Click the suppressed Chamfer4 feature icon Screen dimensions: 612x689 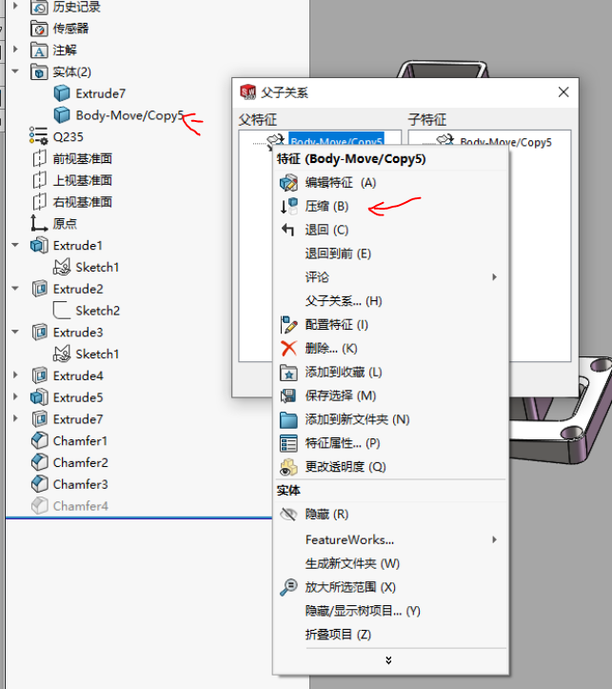(x=39, y=506)
